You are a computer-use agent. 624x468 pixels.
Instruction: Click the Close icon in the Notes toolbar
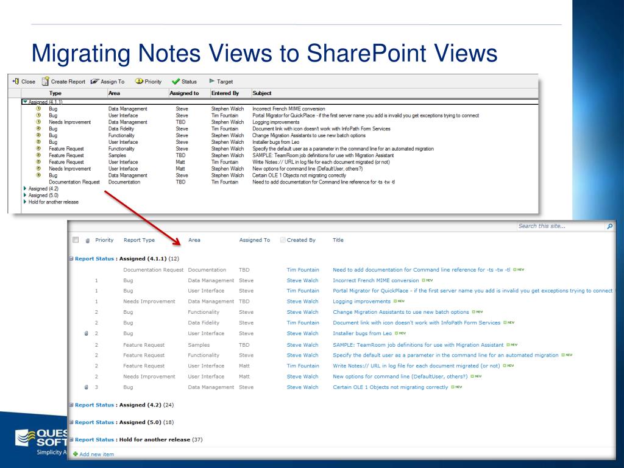click(x=16, y=81)
